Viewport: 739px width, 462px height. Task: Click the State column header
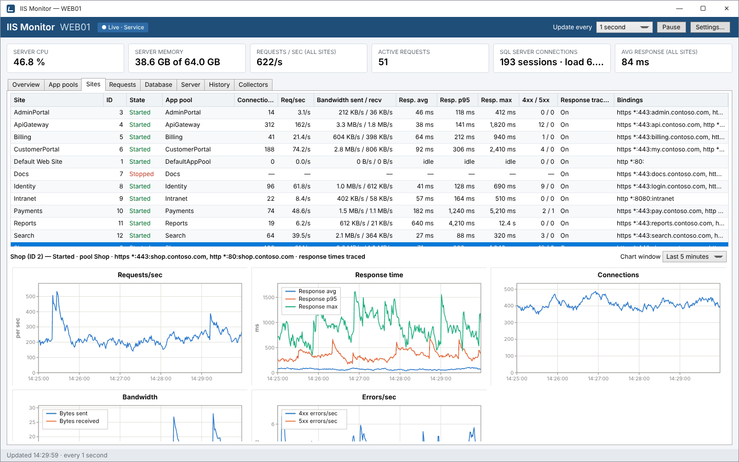pyautogui.click(x=144, y=100)
